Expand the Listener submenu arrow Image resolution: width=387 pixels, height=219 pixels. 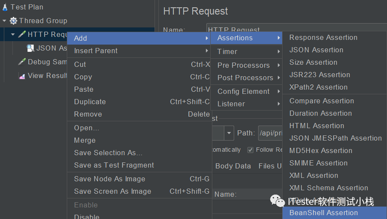pos(279,104)
